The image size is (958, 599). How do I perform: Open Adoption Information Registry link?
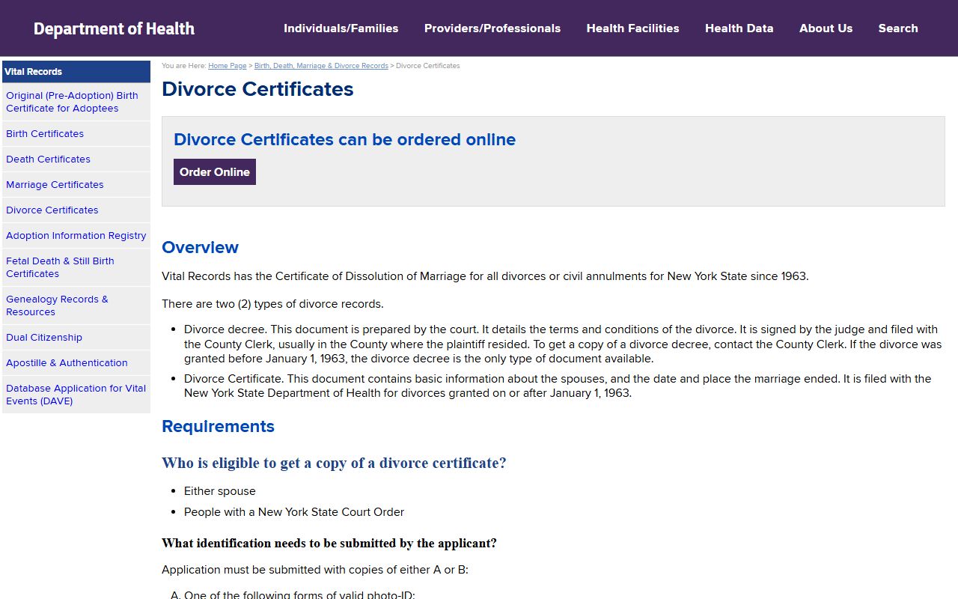pyautogui.click(x=76, y=236)
